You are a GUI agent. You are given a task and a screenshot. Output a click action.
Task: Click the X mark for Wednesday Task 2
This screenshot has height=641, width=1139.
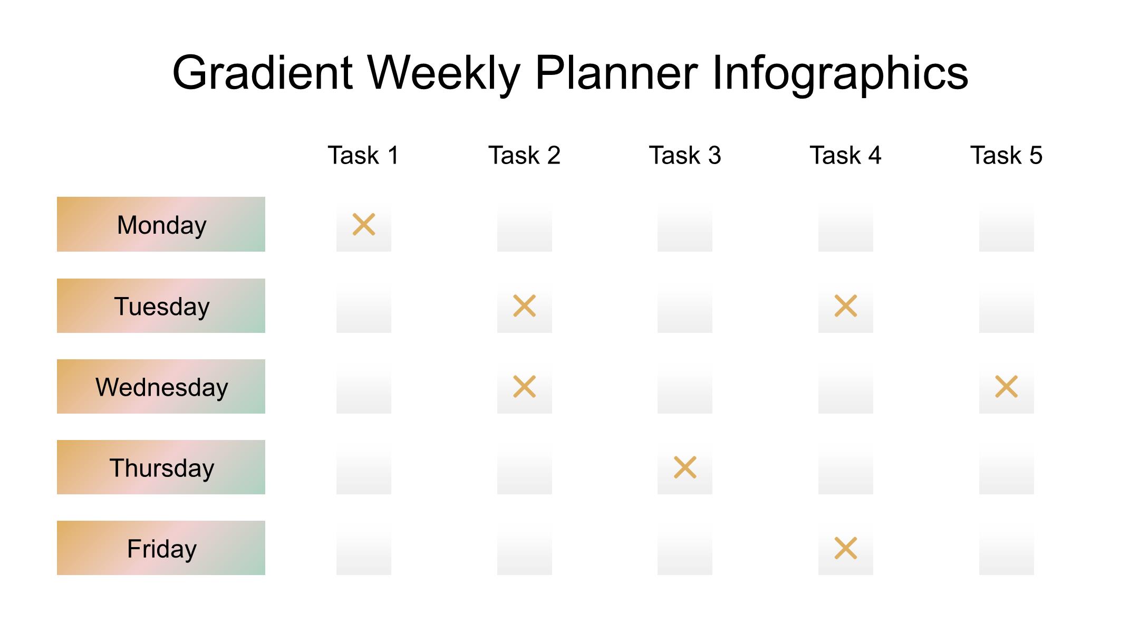point(525,386)
